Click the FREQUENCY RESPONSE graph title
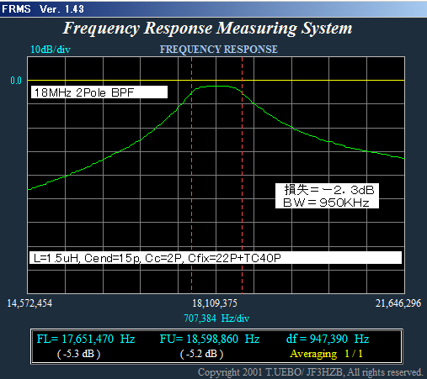The width and height of the screenshot is (427, 379). pyautogui.click(x=219, y=50)
